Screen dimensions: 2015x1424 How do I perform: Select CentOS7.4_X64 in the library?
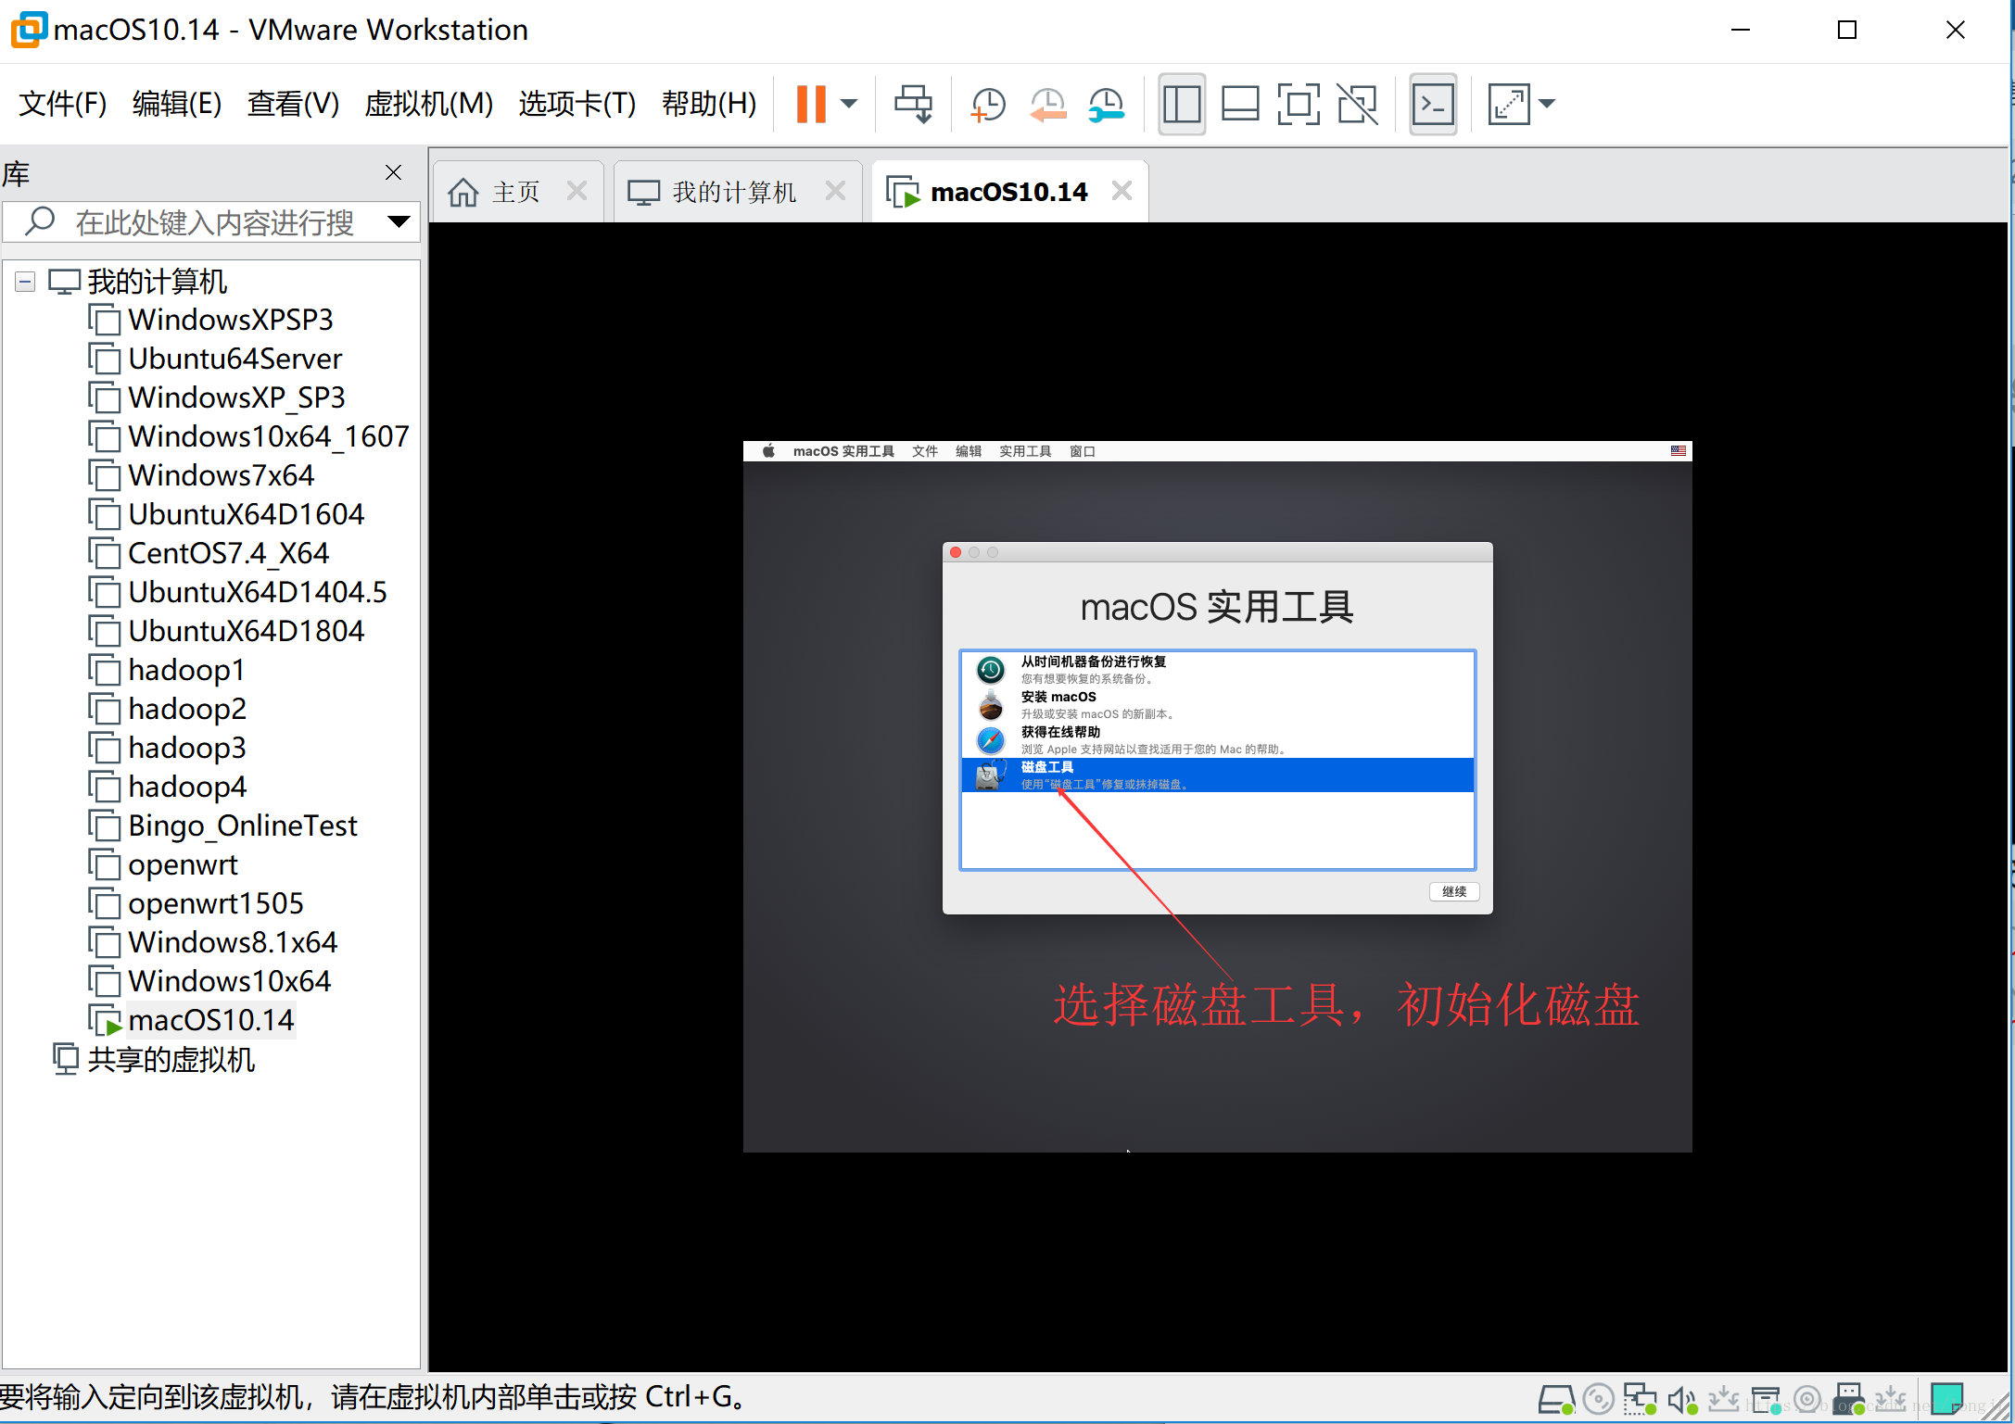[228, 553]
